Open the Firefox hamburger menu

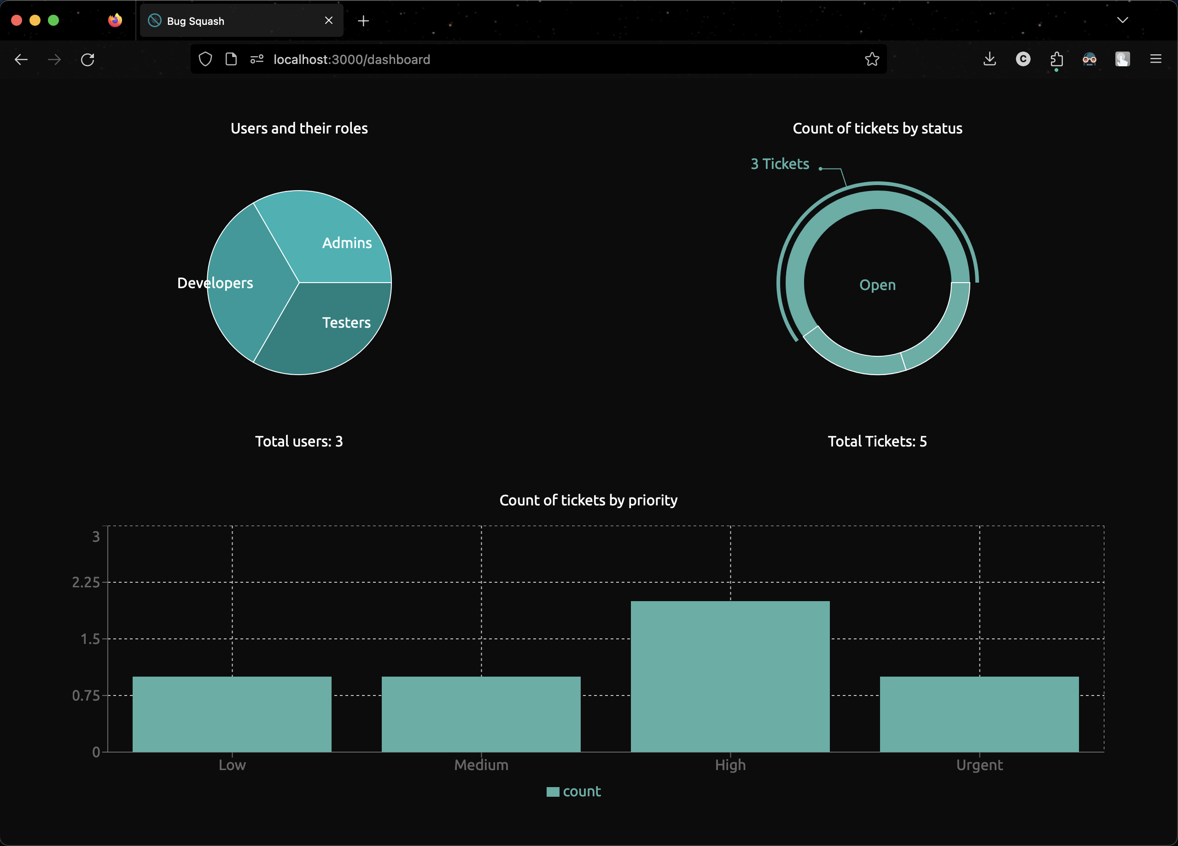click(1156, 59)
